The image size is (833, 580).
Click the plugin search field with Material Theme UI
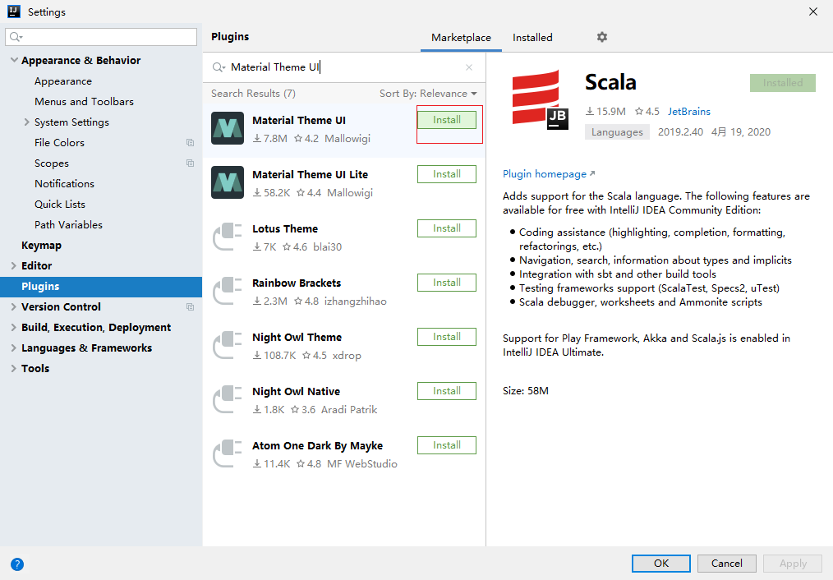[x=345, y=67]
